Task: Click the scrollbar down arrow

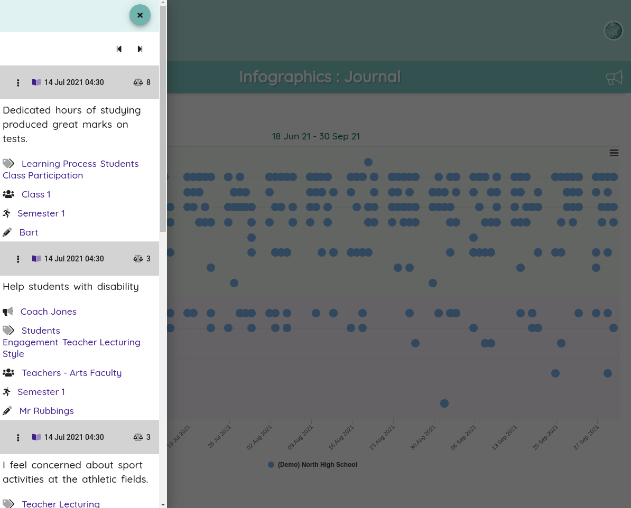Action: point(163,504)
